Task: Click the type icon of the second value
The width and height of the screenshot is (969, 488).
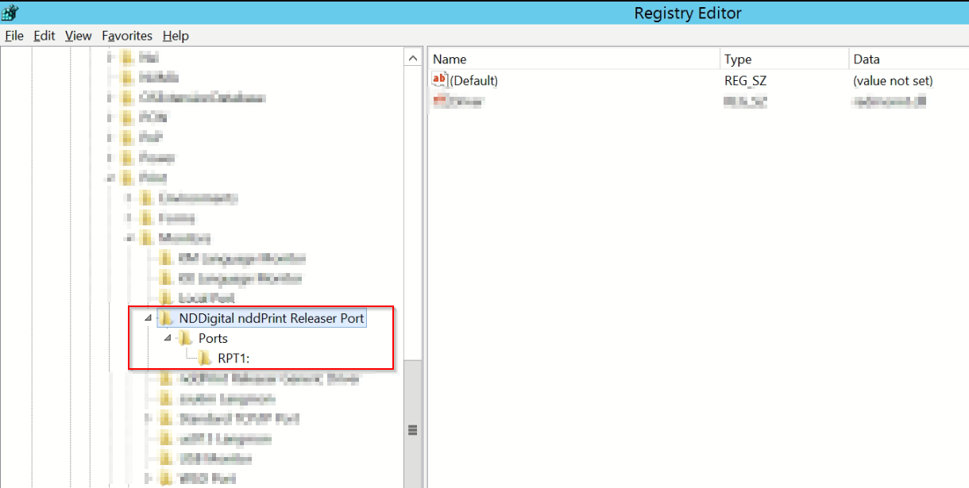Action: click(439, 102)
